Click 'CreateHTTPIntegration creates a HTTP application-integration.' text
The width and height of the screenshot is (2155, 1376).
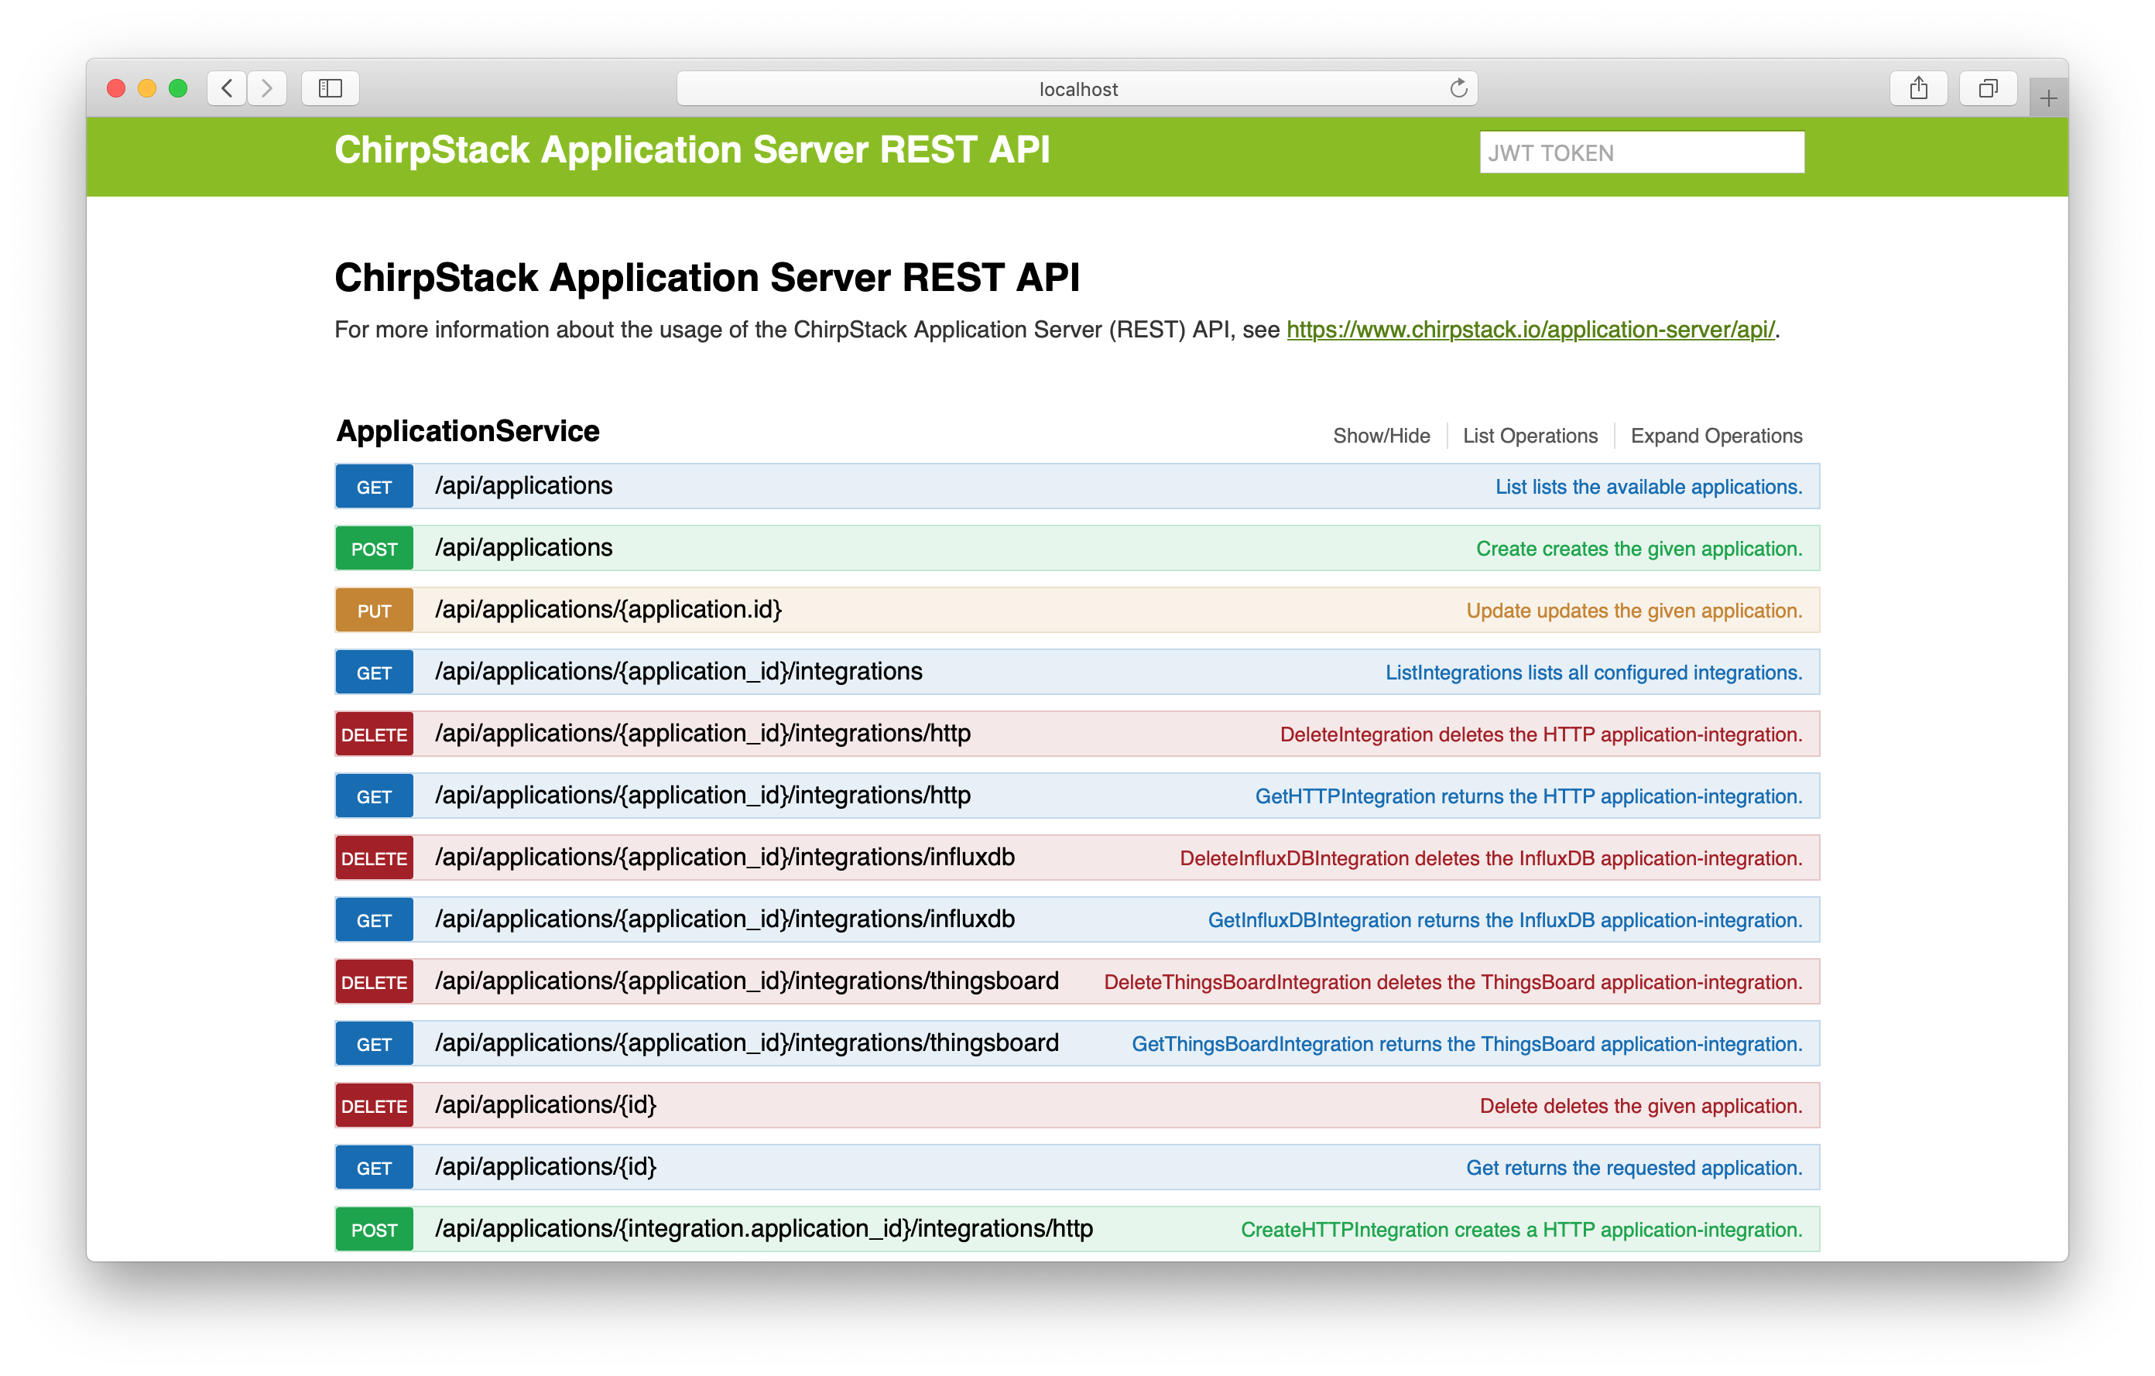tap(1521, 1229)
